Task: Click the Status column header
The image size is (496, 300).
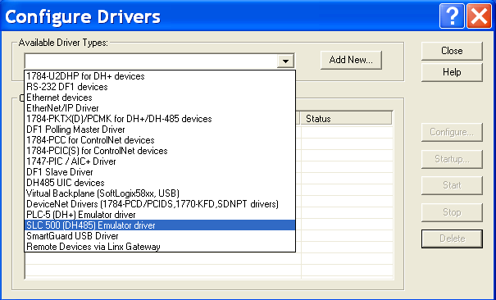Action: 346,119
